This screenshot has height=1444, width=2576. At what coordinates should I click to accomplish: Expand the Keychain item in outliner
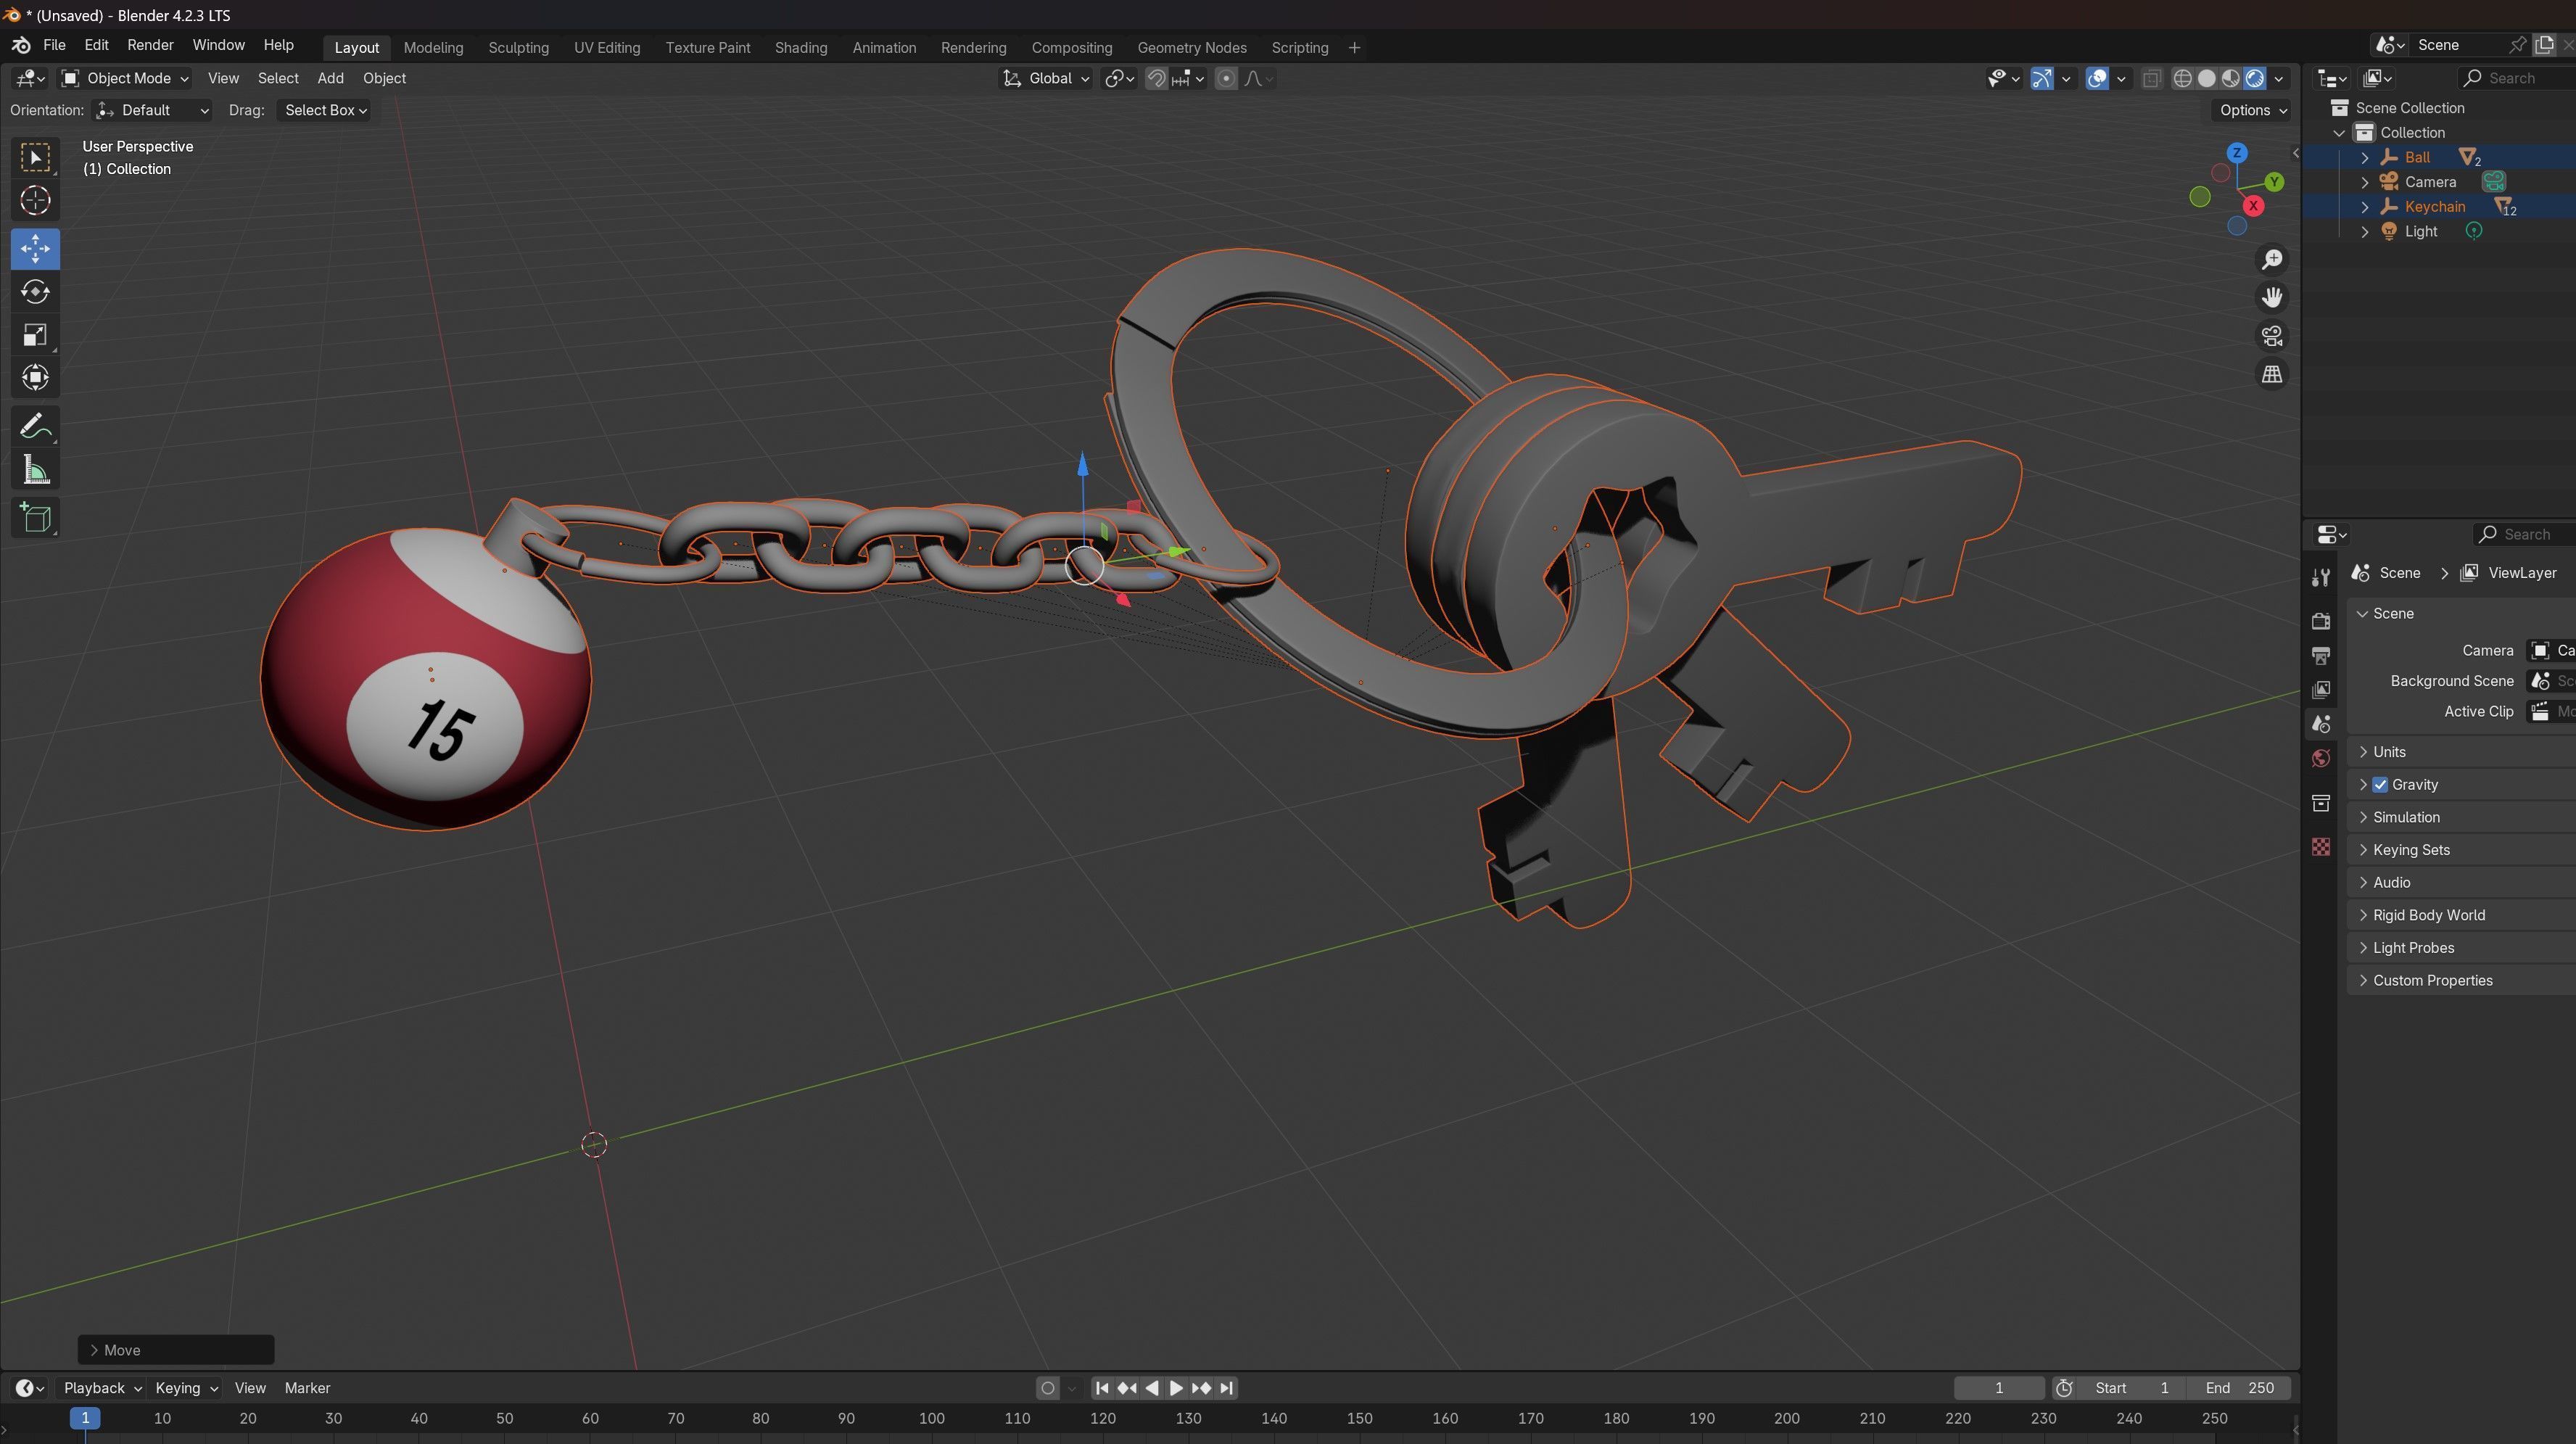(2364, 207)
